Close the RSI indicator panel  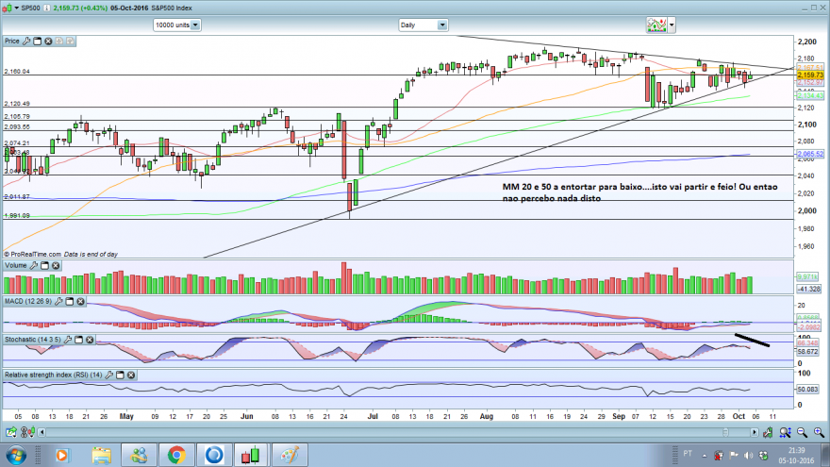click(131, 375)
